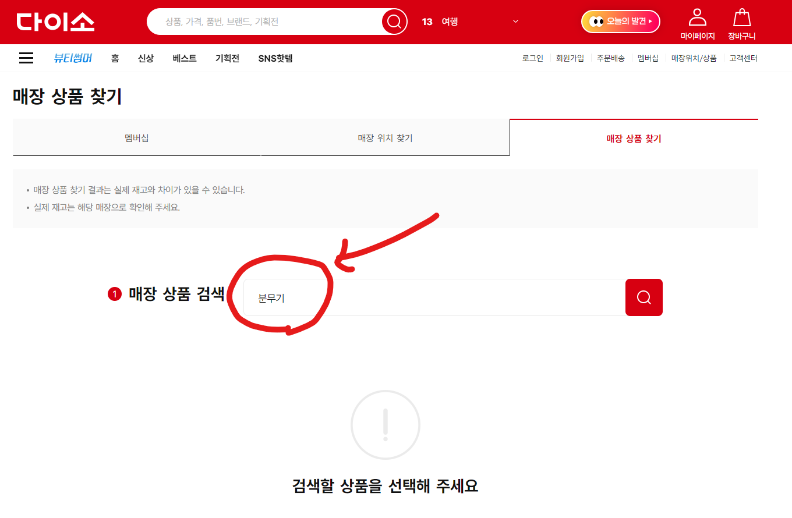Focus the top search input field

tap(265, 22)
